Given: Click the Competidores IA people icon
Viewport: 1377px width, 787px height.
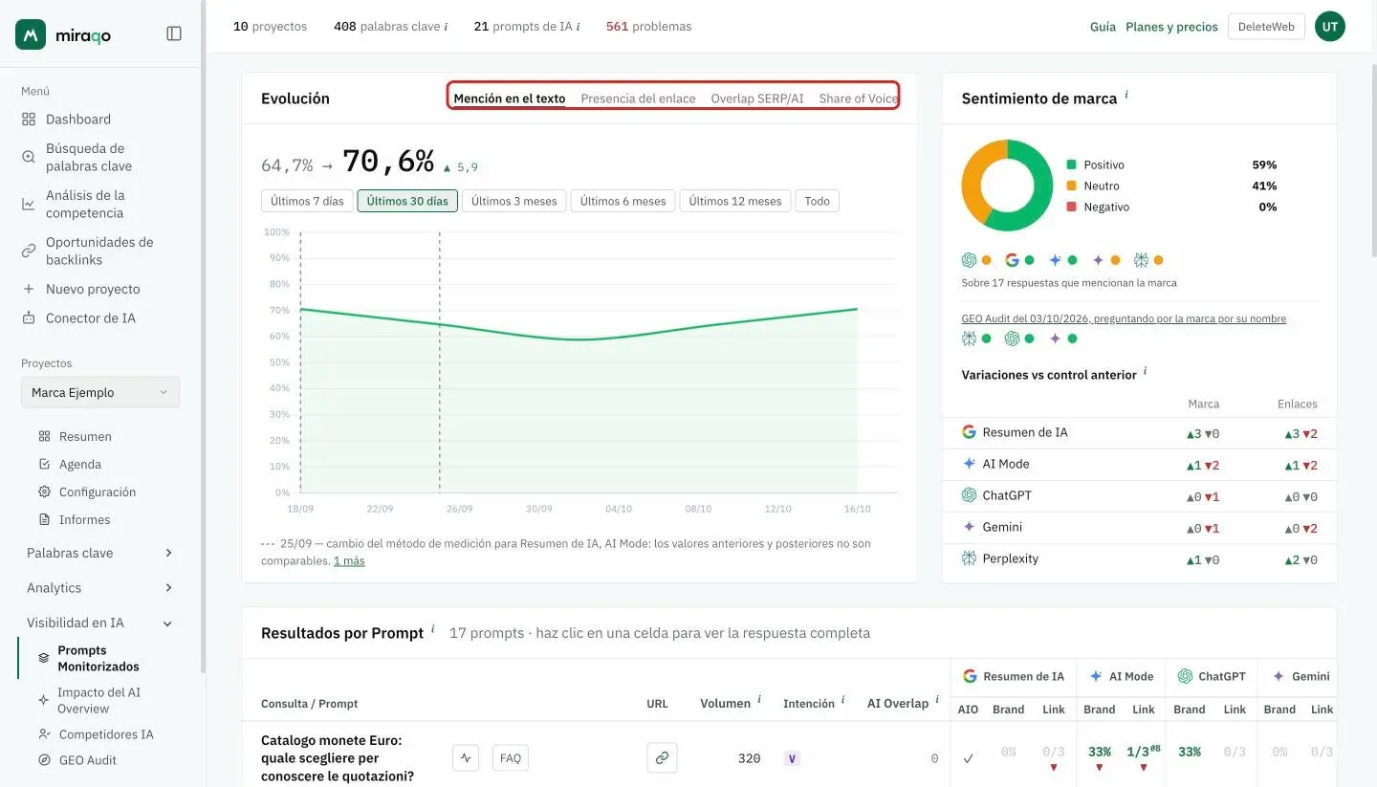Looking at the screenshot, I should (44, 734).
